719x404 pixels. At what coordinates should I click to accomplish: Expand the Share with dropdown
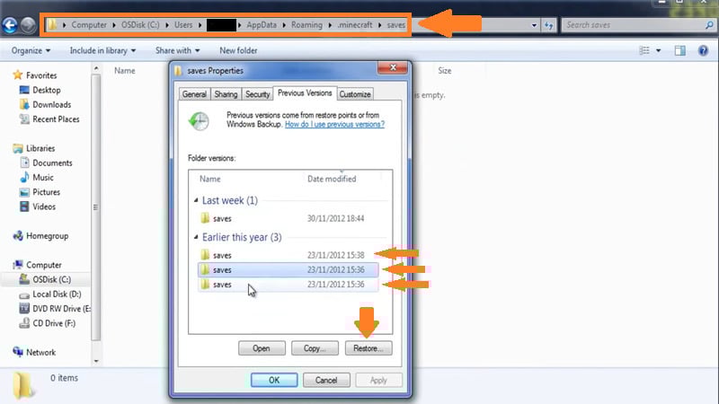click(x=177, y=50)
